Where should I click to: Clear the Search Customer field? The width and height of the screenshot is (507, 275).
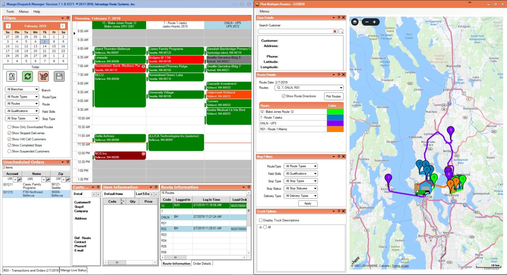click(x=335, y=31)
